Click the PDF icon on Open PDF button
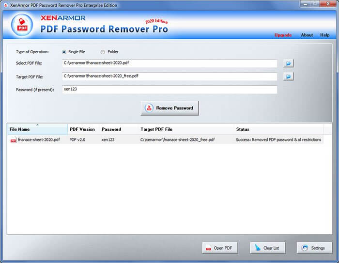Screen dimensions: 339x263 pos(208,248)
